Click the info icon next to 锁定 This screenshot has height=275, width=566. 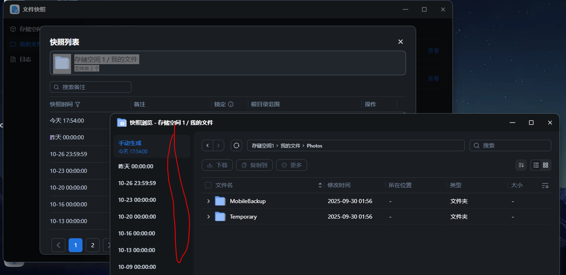[x=231, y=104]
